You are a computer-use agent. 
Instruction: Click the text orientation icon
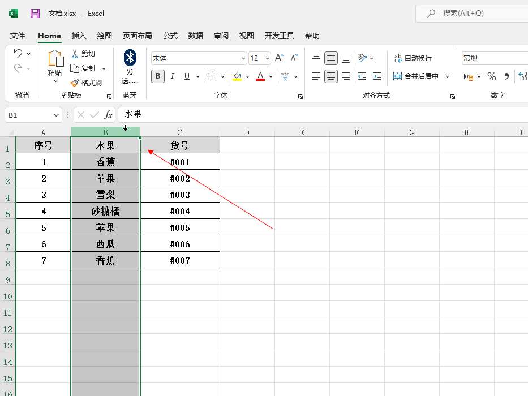[362, 58]
